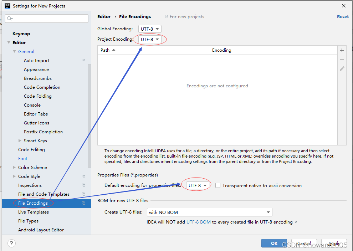353x251 pixels.
Task: Select Keymap in settings tree
Action: [21, 34]
